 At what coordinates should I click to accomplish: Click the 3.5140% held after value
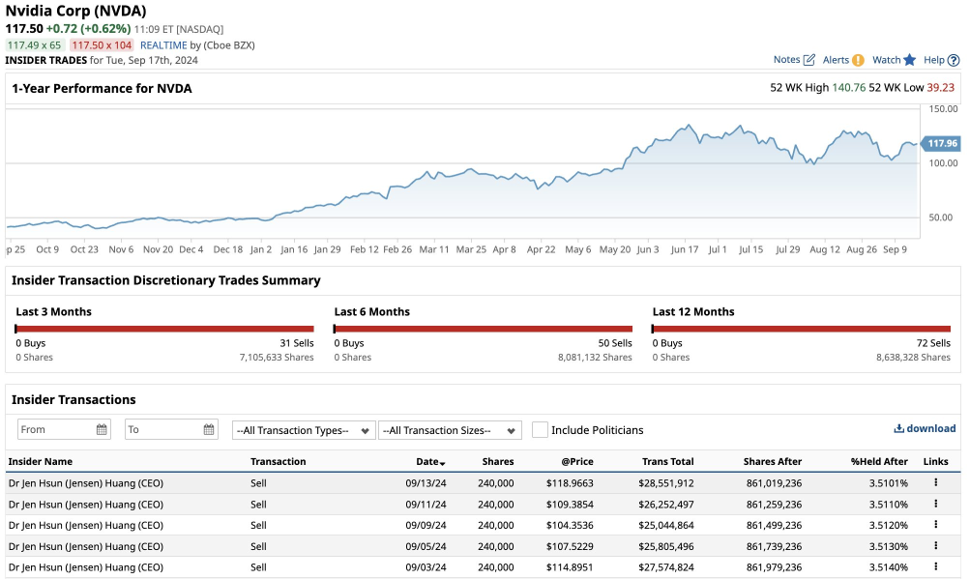coord(889,567)
